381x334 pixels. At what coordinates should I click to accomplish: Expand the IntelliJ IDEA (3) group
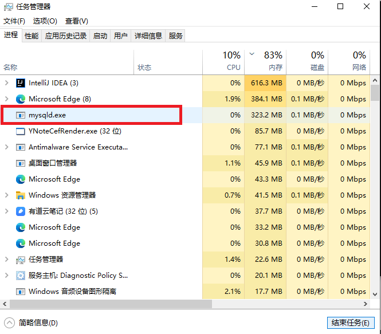tap(7, 83)
